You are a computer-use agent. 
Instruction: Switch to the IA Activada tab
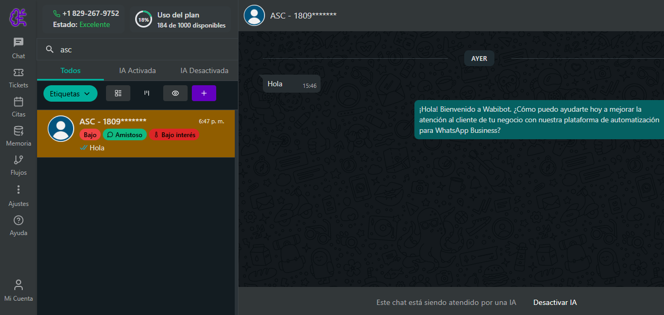[x=137, y=70]
